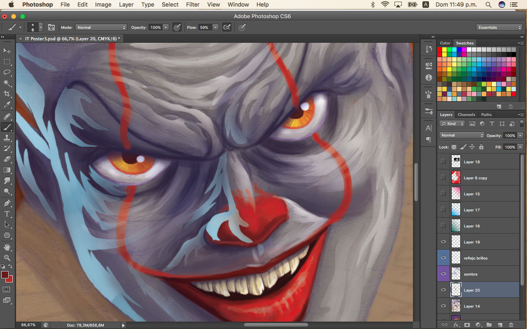Select the Layer 14 thumbnail
This screenshot has width=527, height=329.
coord(456,306)
